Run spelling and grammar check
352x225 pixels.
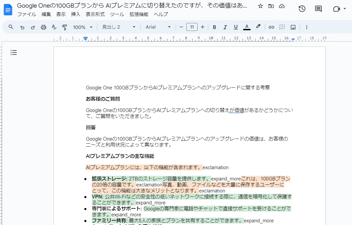[54, 27]
